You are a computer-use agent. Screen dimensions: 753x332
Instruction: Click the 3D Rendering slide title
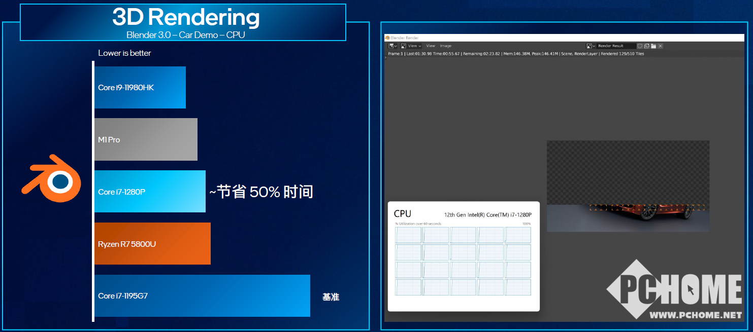click(186, 17)
